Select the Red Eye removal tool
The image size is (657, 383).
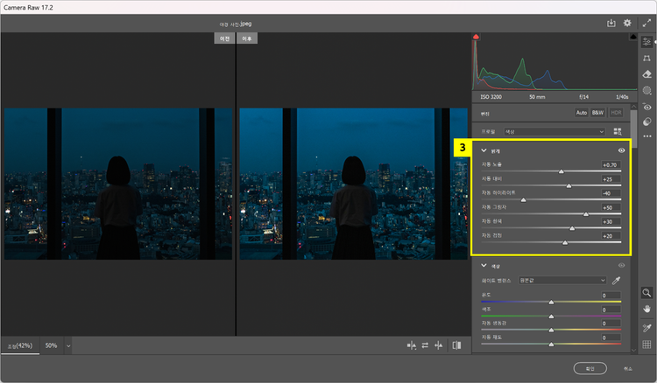pos(647,107)
